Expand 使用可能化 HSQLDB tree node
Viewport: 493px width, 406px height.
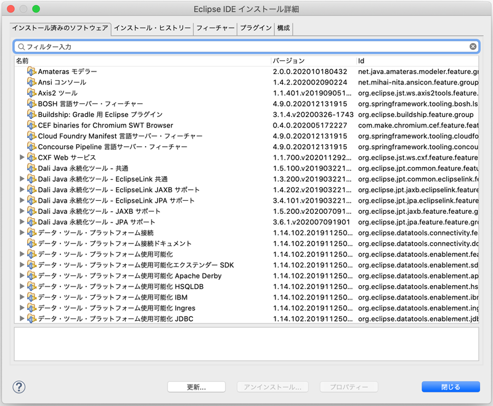click(x=22, y=286)
